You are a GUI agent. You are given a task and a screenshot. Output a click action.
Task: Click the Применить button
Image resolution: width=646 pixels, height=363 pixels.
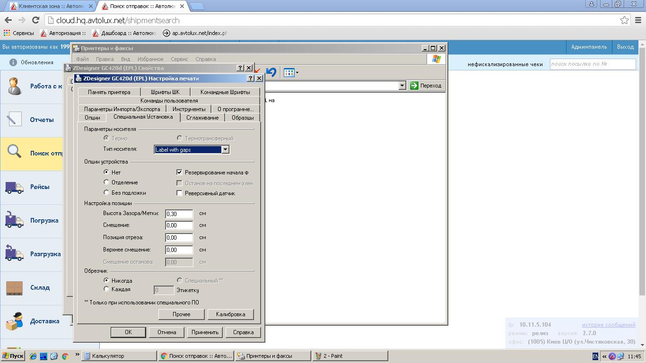pyautogui.click(x=205, y=332)
